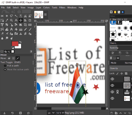Open the Filters menu
Screen dimensions: 132x115
click(62, 8)
